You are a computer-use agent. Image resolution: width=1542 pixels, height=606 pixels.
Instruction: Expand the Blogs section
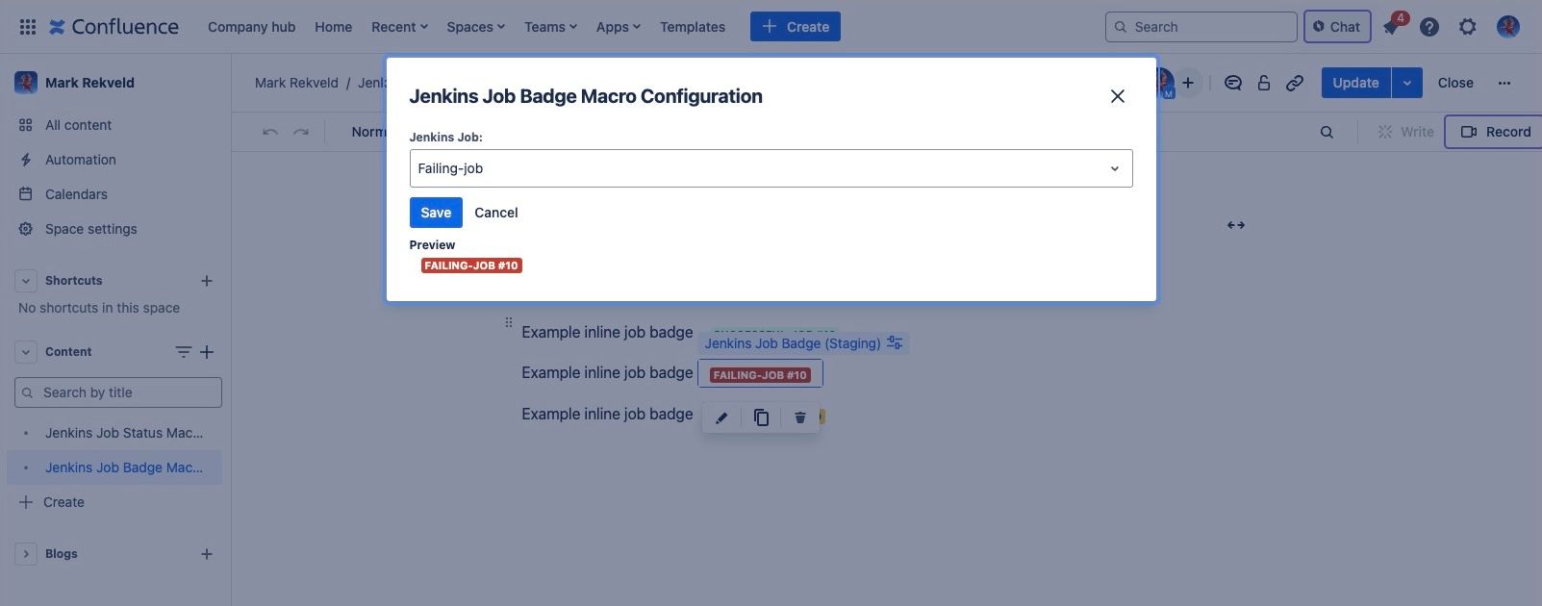tap(26, 554)
